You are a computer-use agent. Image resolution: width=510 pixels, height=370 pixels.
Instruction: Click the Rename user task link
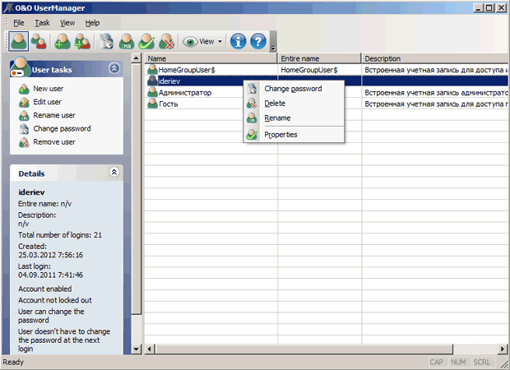tap(54, 115)
